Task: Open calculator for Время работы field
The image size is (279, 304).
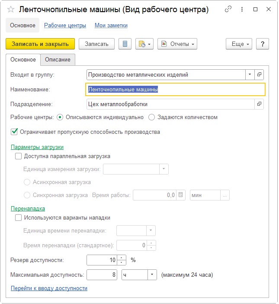Action: click(x=181, y=195)
